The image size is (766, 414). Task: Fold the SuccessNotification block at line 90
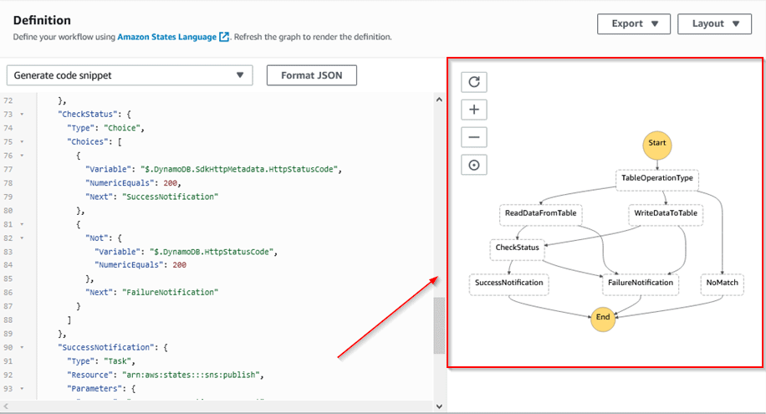coord(21,347)
